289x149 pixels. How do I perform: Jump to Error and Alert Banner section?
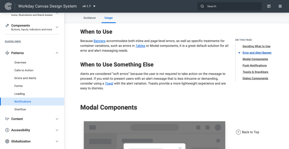click(257, 53)
